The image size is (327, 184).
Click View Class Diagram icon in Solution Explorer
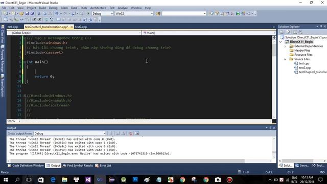tap(300, 32)
